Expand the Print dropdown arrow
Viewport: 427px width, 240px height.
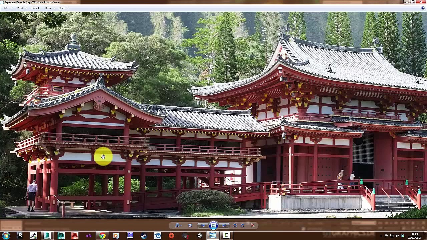pos(26,8)
